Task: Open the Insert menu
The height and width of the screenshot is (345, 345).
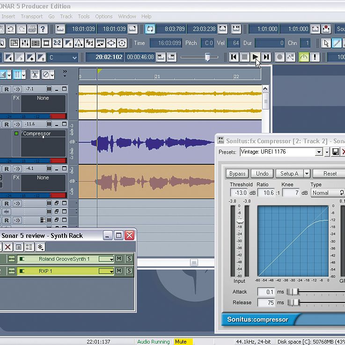Action: (8, 16)
